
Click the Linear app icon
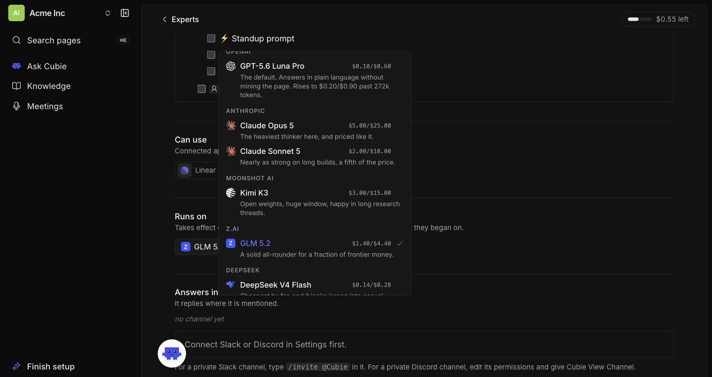tap(185, 170)
